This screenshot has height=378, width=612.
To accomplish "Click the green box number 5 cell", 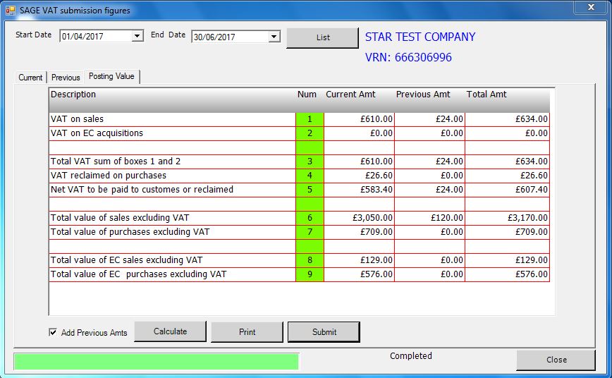I will [x=310, y=190].
